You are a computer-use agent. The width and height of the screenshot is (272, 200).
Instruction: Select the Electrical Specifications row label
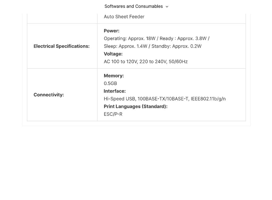61,46
